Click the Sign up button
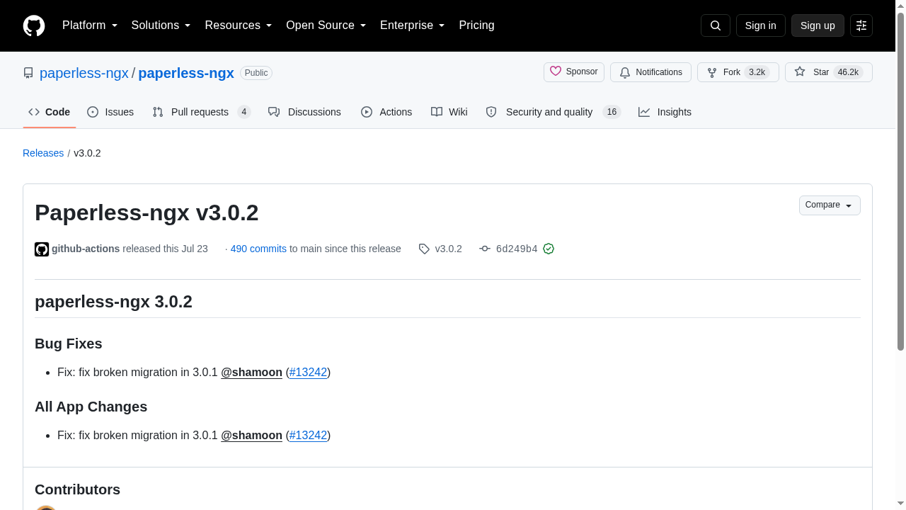This screenshot has height=510, width=906. click(818, 25)
